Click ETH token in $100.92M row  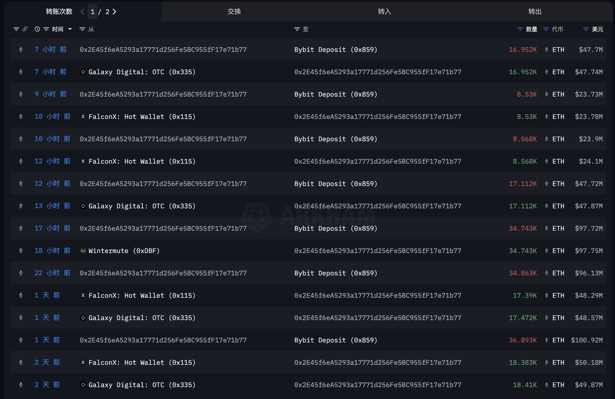[x=558, y=340]
